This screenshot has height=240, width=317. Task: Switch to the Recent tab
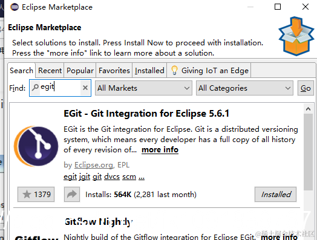[50, 71]
